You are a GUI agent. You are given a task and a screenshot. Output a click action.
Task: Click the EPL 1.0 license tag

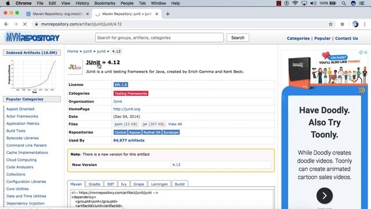[121, 85]
